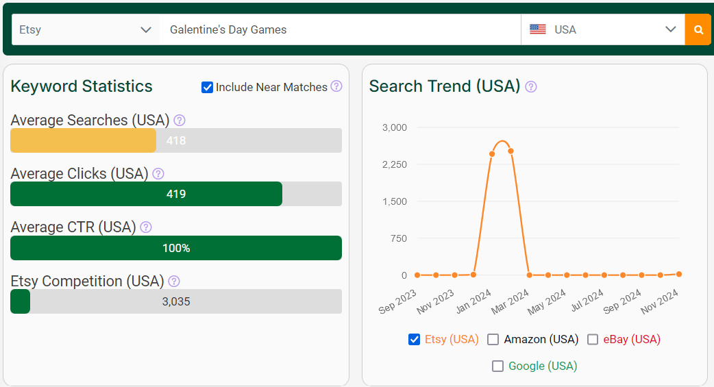This screenshot has width=714, height=387.
Task: Enable the Google (USA) trend checkbox
Action: pyautogui.click(x=497, y=366)
